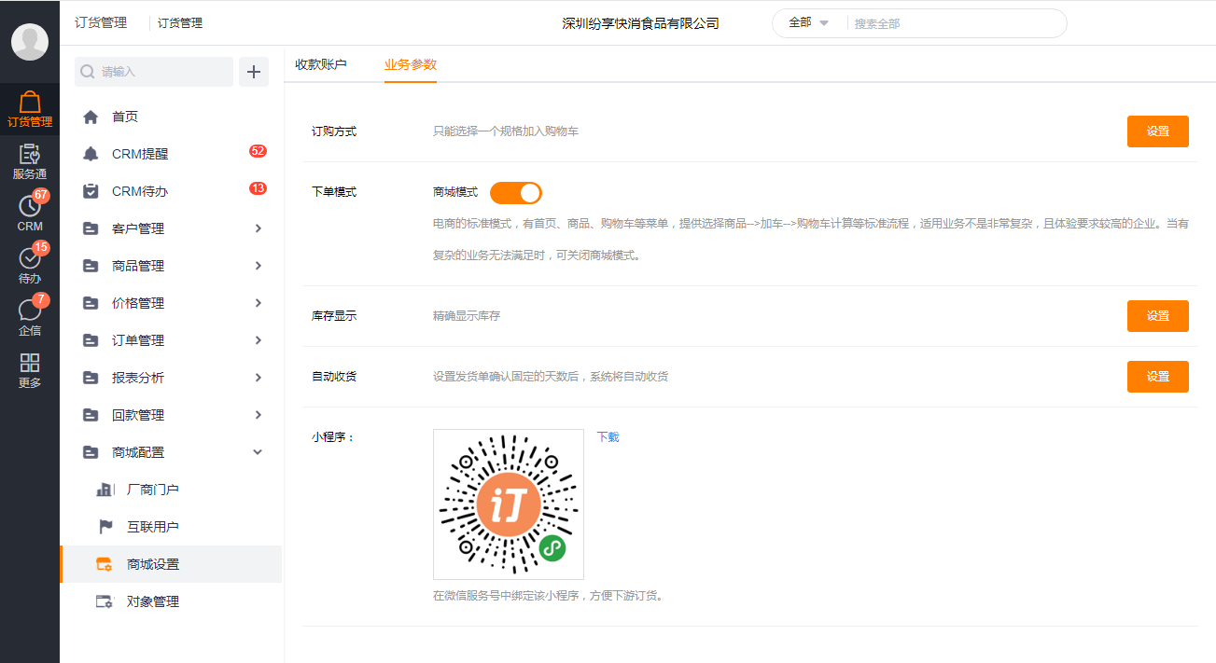
Task: Click folder icon beside 客户管理
Action: pos(91,228)
